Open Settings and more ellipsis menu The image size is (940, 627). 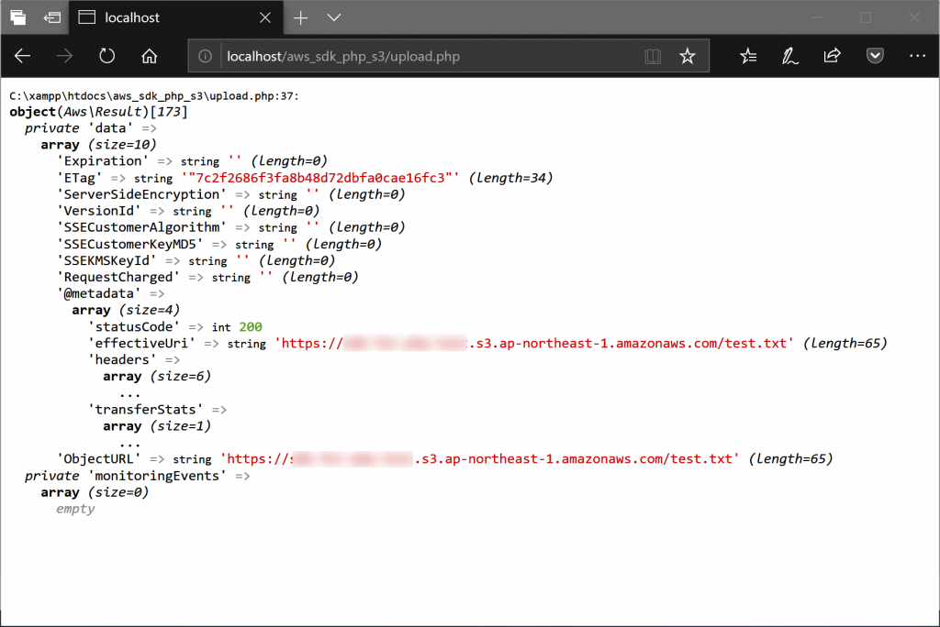click(917, 56)
